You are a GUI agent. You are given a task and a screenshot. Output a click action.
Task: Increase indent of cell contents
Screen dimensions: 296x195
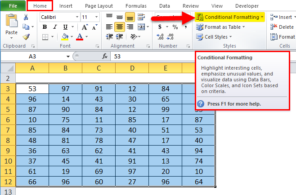tap(120, 36)
